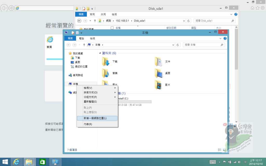This screenshot has width=266, height=166.
Task: Toggle select-all checkbox in Disk_sda1 list header
Action: 112,28
